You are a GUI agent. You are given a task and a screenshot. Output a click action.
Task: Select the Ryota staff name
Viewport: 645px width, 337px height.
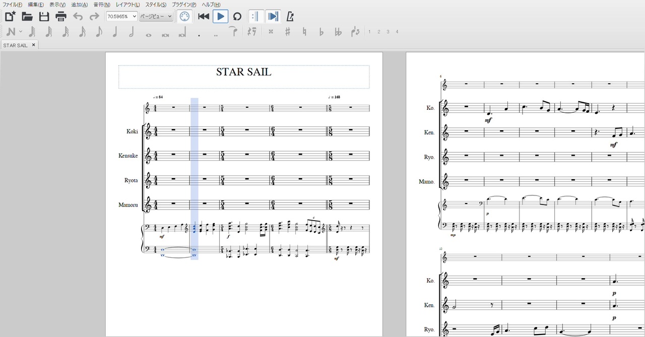(x=131, y=180)
